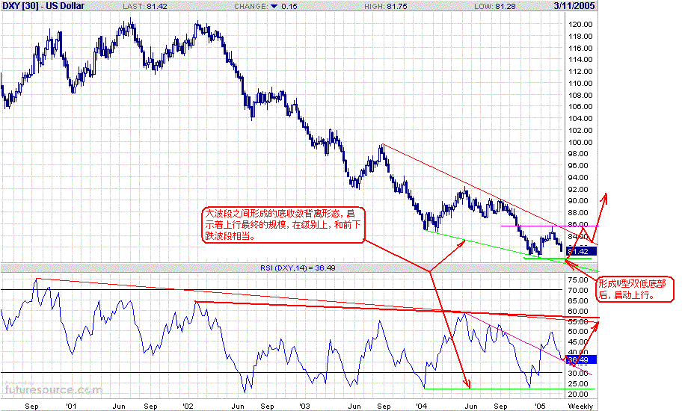Click the 65.00 RSI axis label
Viewport: 685px width, 411px height.
click(578, 301)
